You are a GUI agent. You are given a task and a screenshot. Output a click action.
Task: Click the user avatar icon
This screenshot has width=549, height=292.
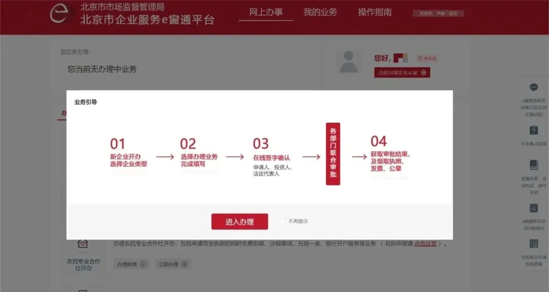coord(348,62)
